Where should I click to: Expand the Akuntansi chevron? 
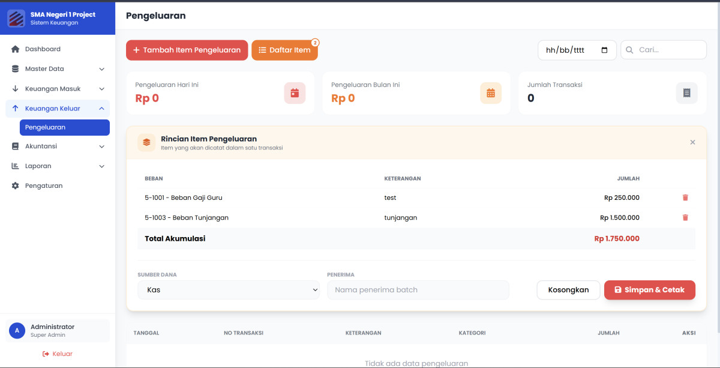tap(101, 146)
